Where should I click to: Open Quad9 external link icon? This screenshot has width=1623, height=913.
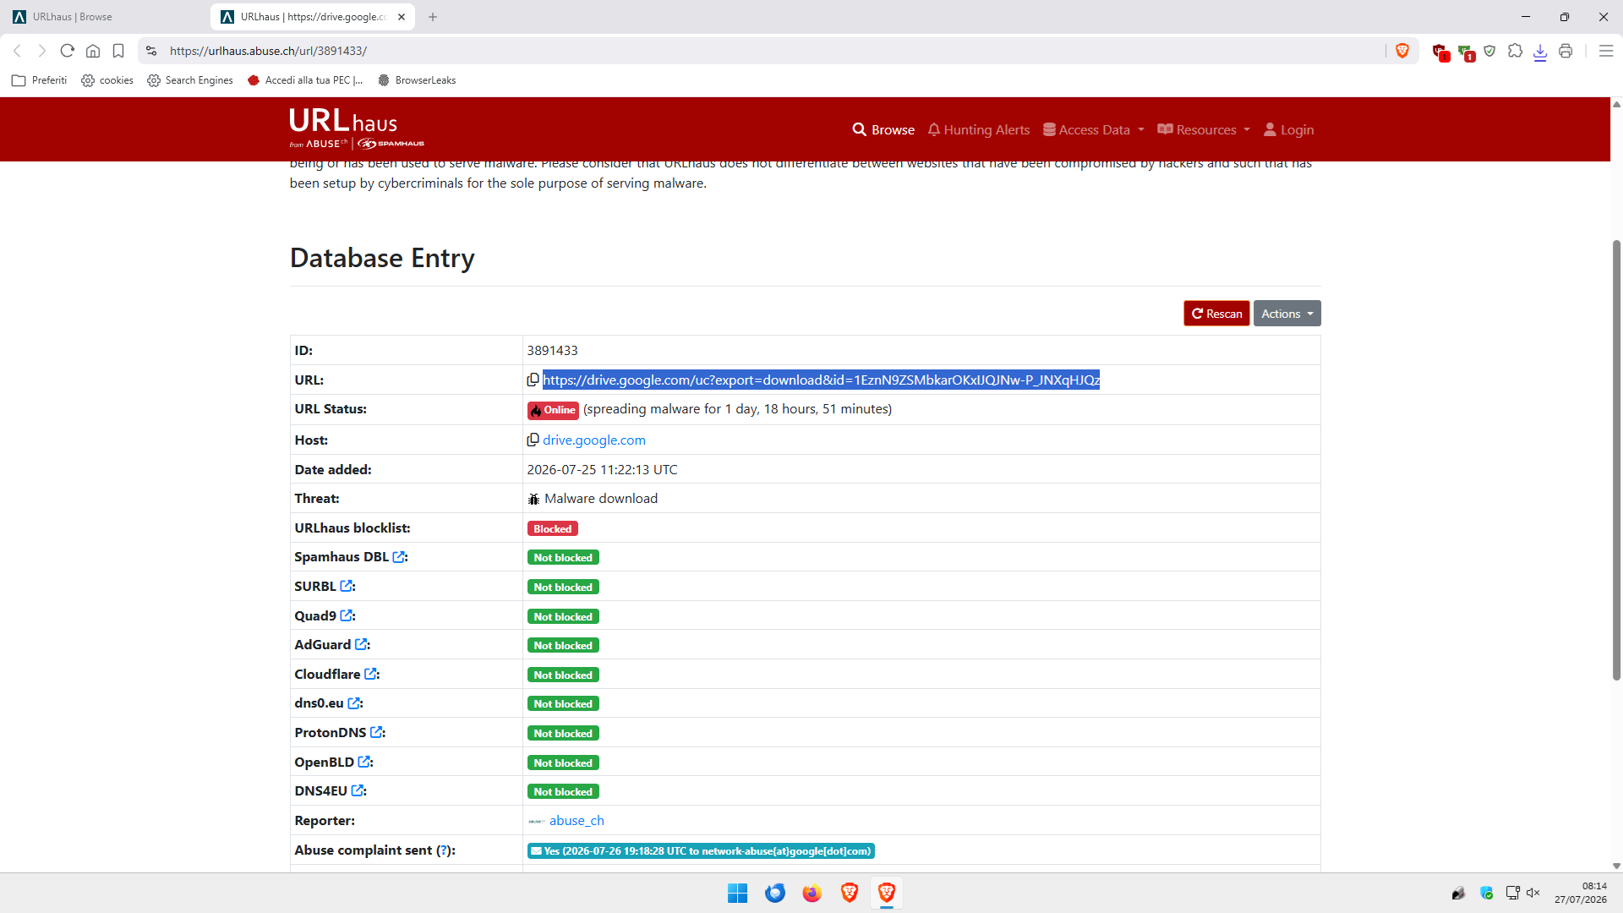click(x=347, y=616)
